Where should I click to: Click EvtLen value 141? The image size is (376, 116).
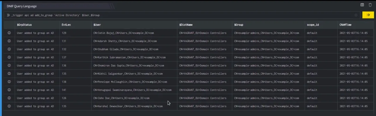point(64,90)
